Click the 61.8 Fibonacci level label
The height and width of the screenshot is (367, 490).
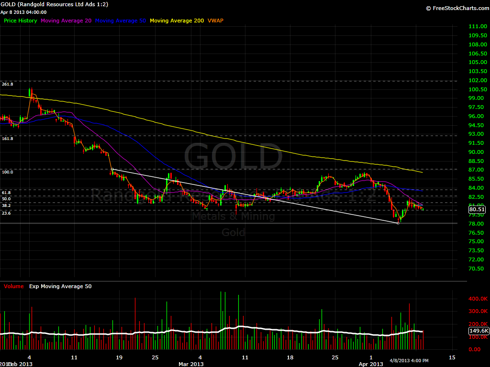[x=6, y=193]
